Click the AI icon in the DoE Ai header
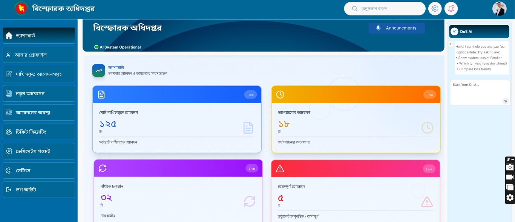Image resolution: width=515 pixels, height=222 pixels. (x=454, y=32)
